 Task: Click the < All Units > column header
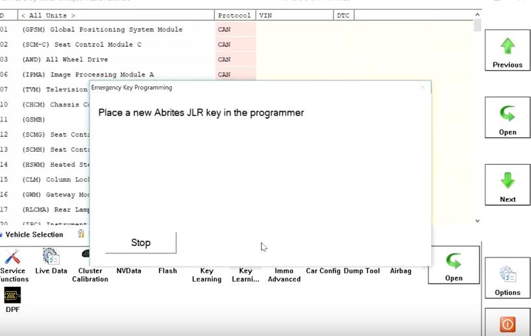[116, 16]
